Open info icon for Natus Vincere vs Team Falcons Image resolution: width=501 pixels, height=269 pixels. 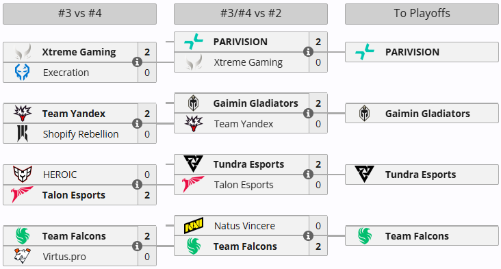[308, 235]
